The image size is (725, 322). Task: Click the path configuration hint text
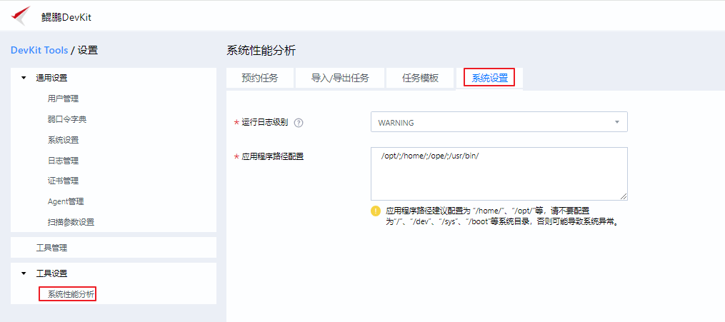[502, 216]
